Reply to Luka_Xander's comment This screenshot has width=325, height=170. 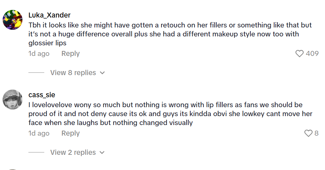click(70, 54)
